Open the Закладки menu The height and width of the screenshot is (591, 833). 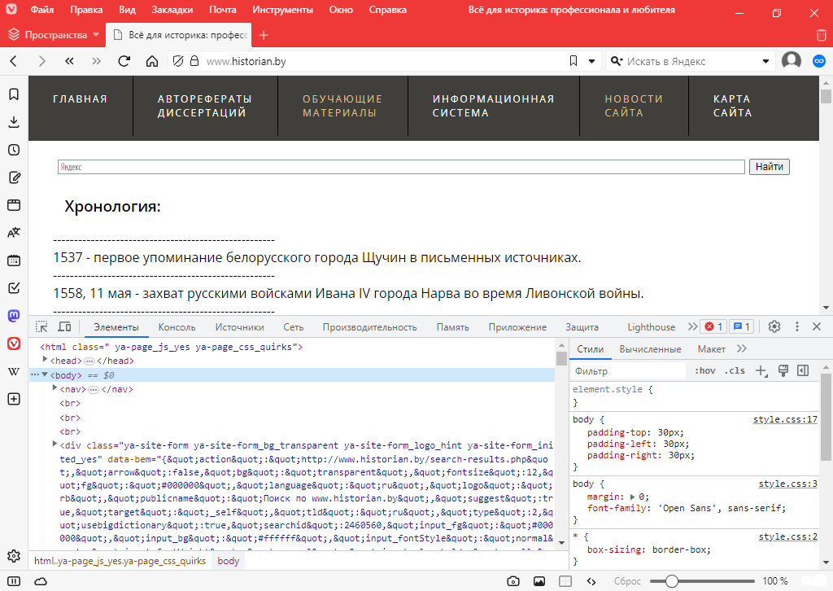pos(172,11)
